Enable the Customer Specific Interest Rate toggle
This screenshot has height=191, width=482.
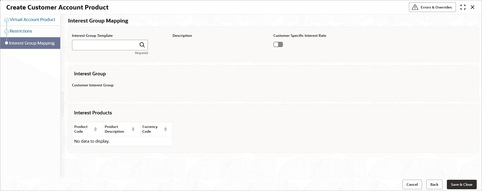(278, 45)
